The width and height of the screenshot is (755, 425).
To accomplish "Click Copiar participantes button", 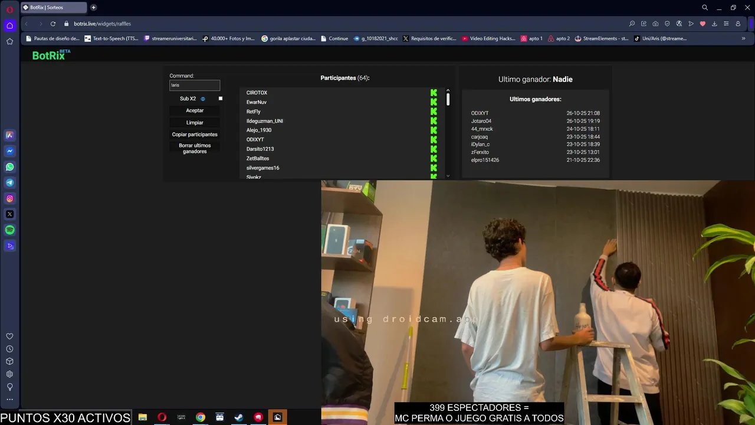I will click(195, 135).
